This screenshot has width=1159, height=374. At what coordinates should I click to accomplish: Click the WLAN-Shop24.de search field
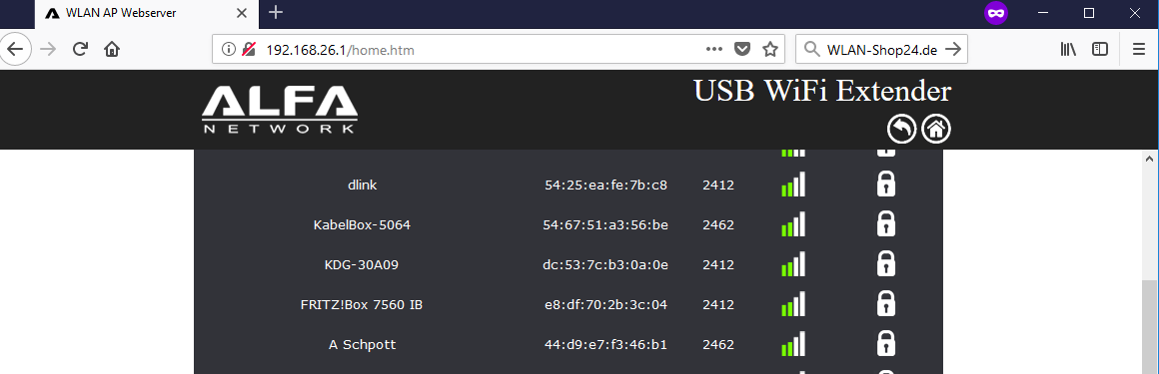pyautogui.click(x=881, y=50)
